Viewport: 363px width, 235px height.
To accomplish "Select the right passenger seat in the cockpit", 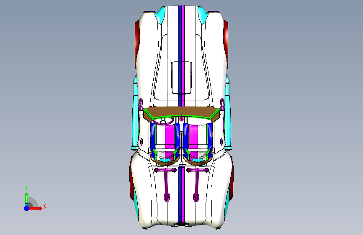I will (x=198, y=144).
